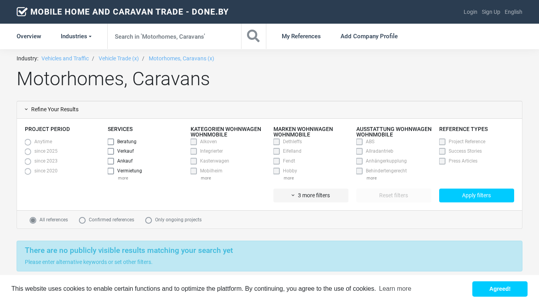The image size is (539, 303).
Task: Show more options under Services
Action: coord(123,178)
